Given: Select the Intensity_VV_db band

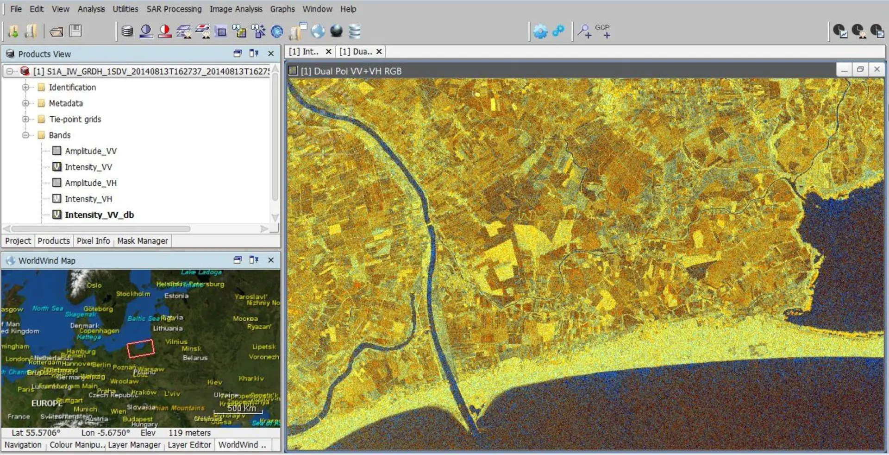Looking at the screenshot, I should coord(99,215).
